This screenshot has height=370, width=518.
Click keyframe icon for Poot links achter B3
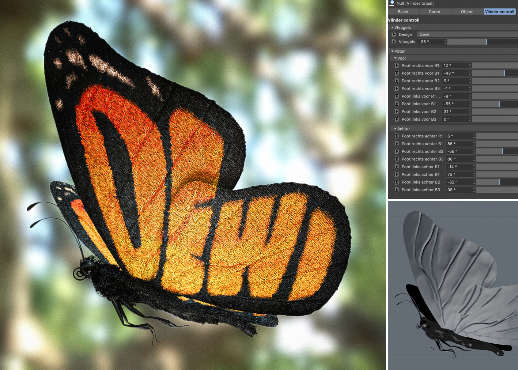click(396, 190)
